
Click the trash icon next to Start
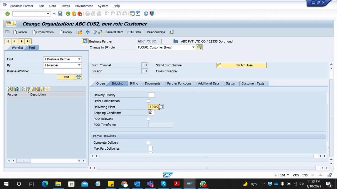78,77
